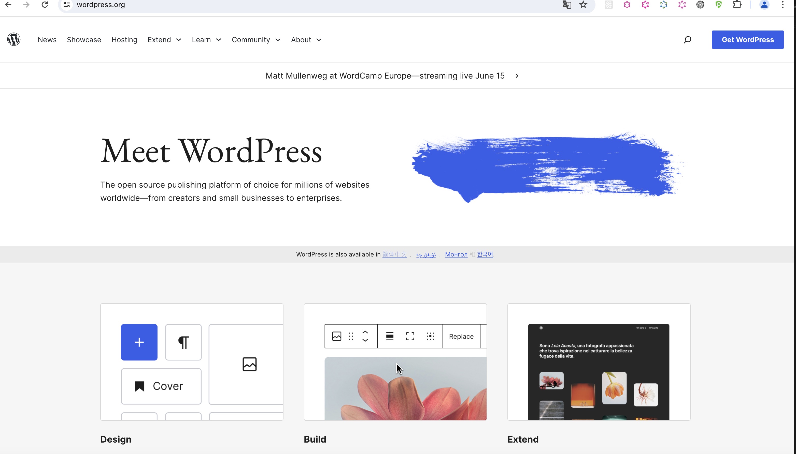Image resolution: width=796 pixels, height=454 pixels.
Task: Click the Cover block with bookmark icon
Action: [161, 386]
